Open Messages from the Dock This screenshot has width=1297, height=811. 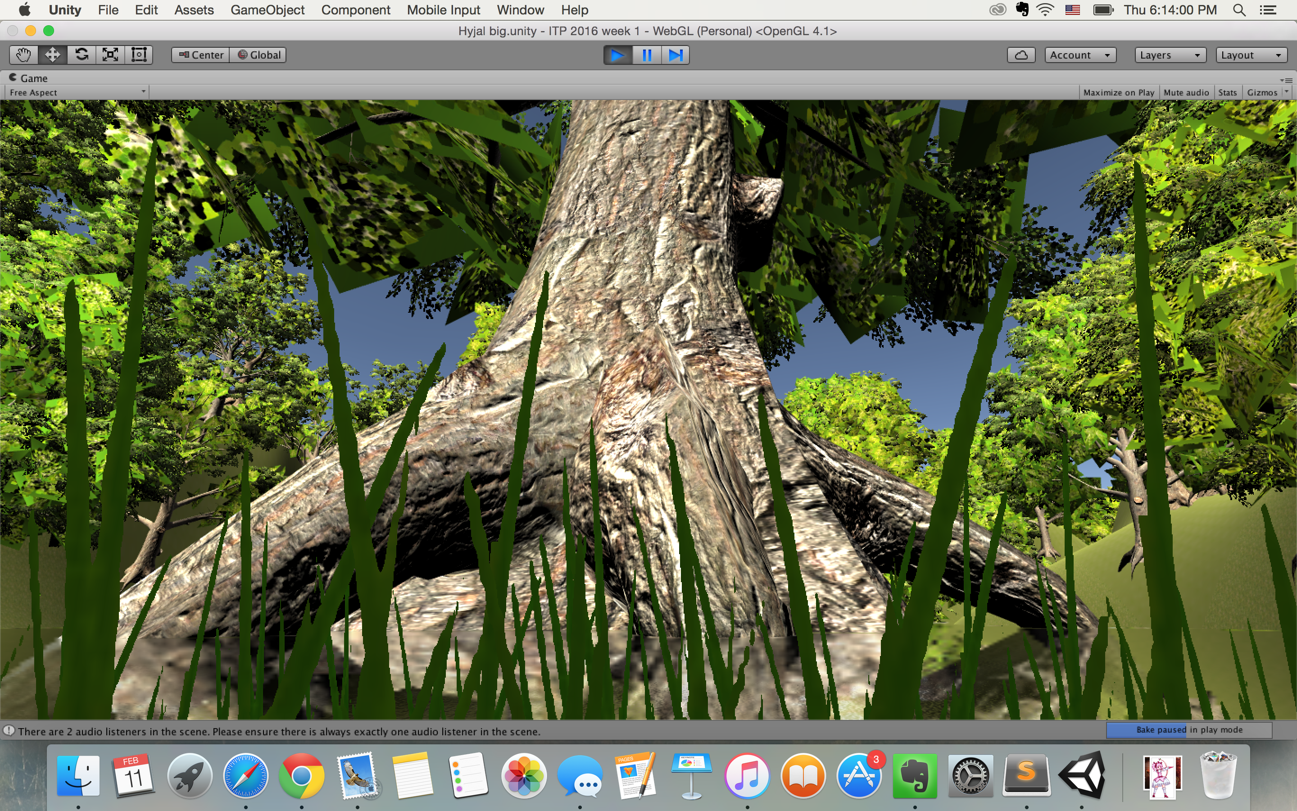(580, 775)
